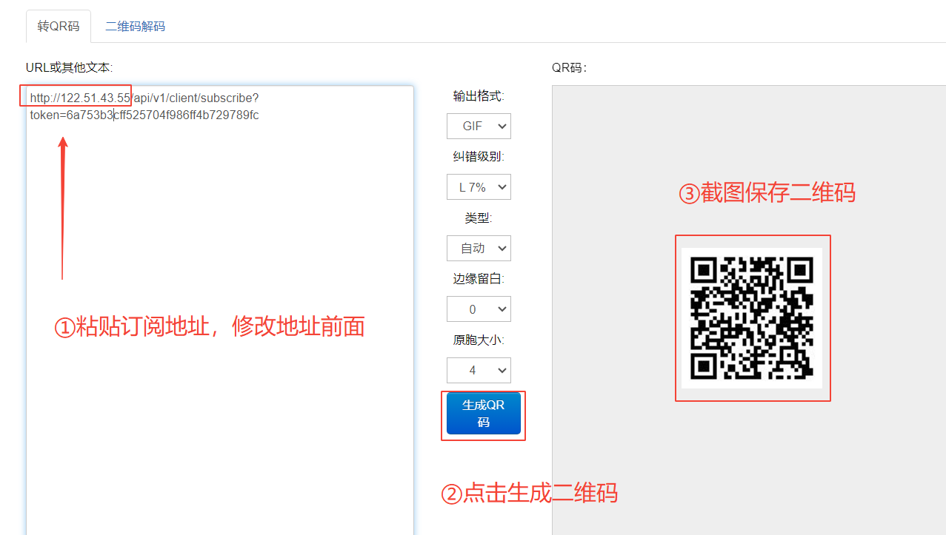Click the 生成QR码 button
The width and height of the screenshot is (946, 535).
point(483,414)
